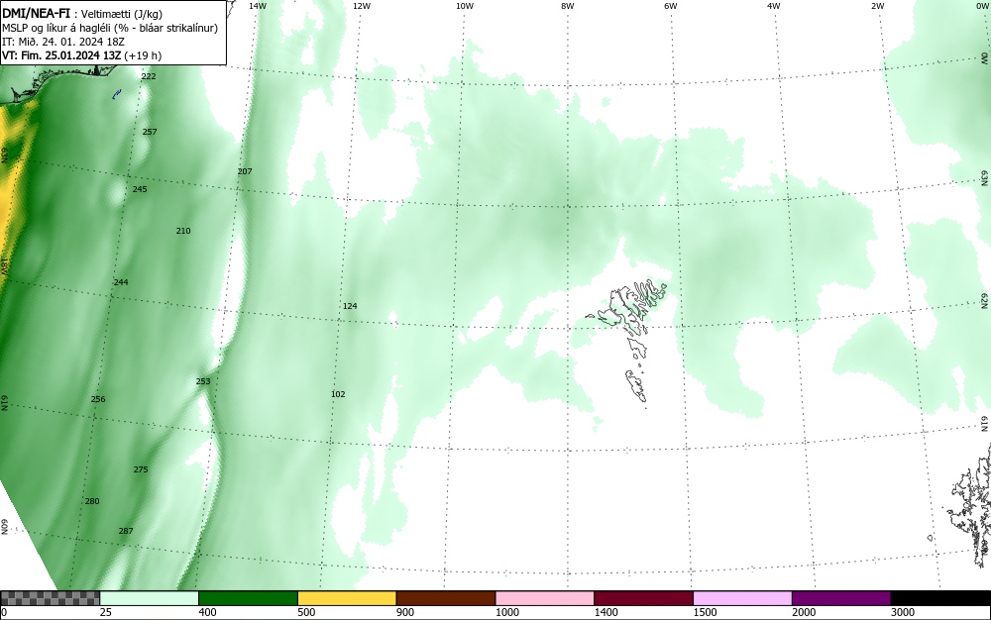Viewport: 991px width, 620px height.
Task: Click the 6W longitude label
Action: point(671,6)
